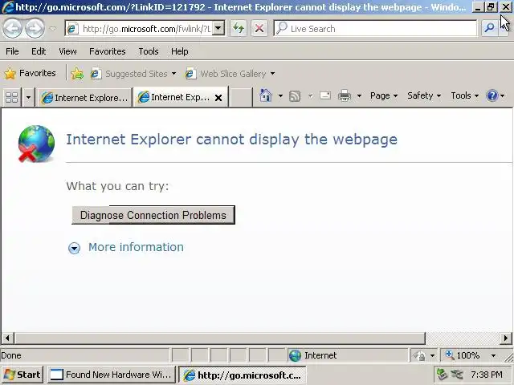This screenshot has height=385, width=514.
Task: Click the address bar URL field
Action: 139,29
